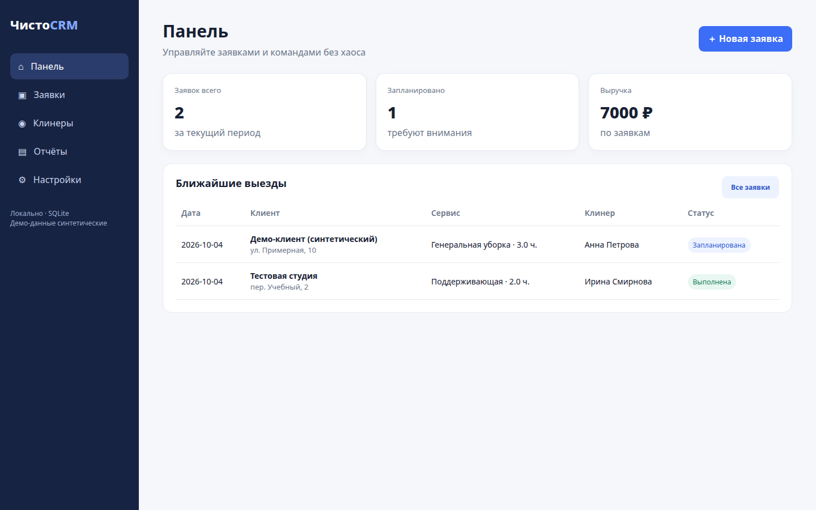The height and width of the screenshot is (510, 816).
Task: Click the Выполнена status badge
Action: coord(712,282)
